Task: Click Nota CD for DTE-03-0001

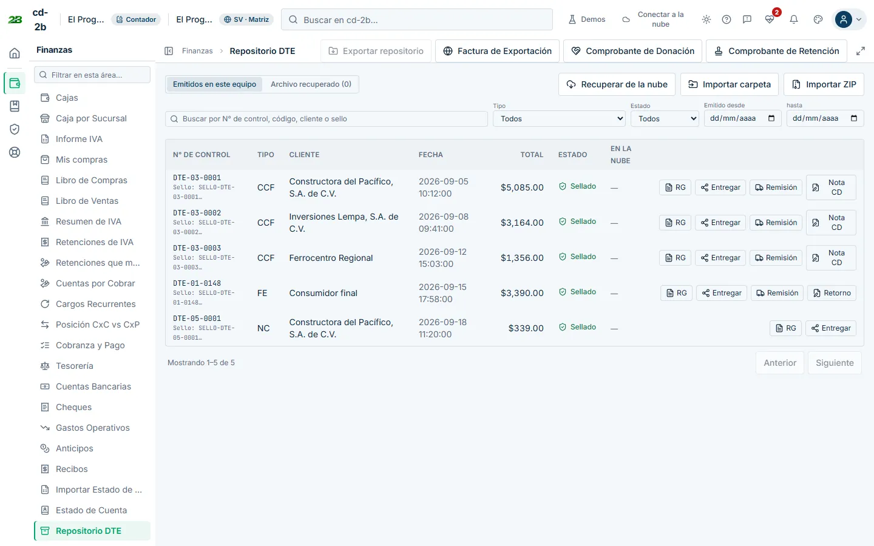Action: pos(831,187)
